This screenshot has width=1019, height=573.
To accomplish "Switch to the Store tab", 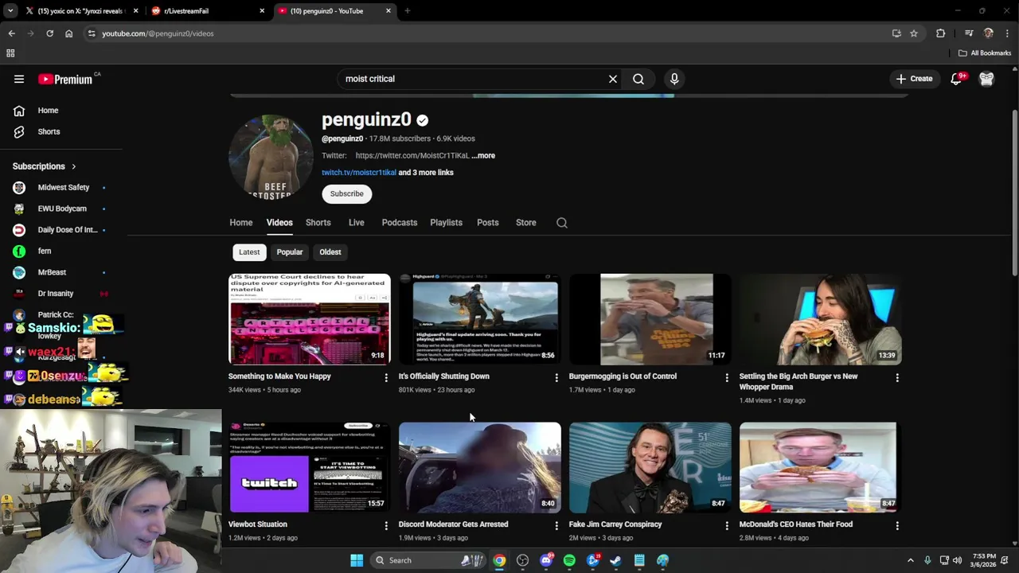I will coord(526,223).
